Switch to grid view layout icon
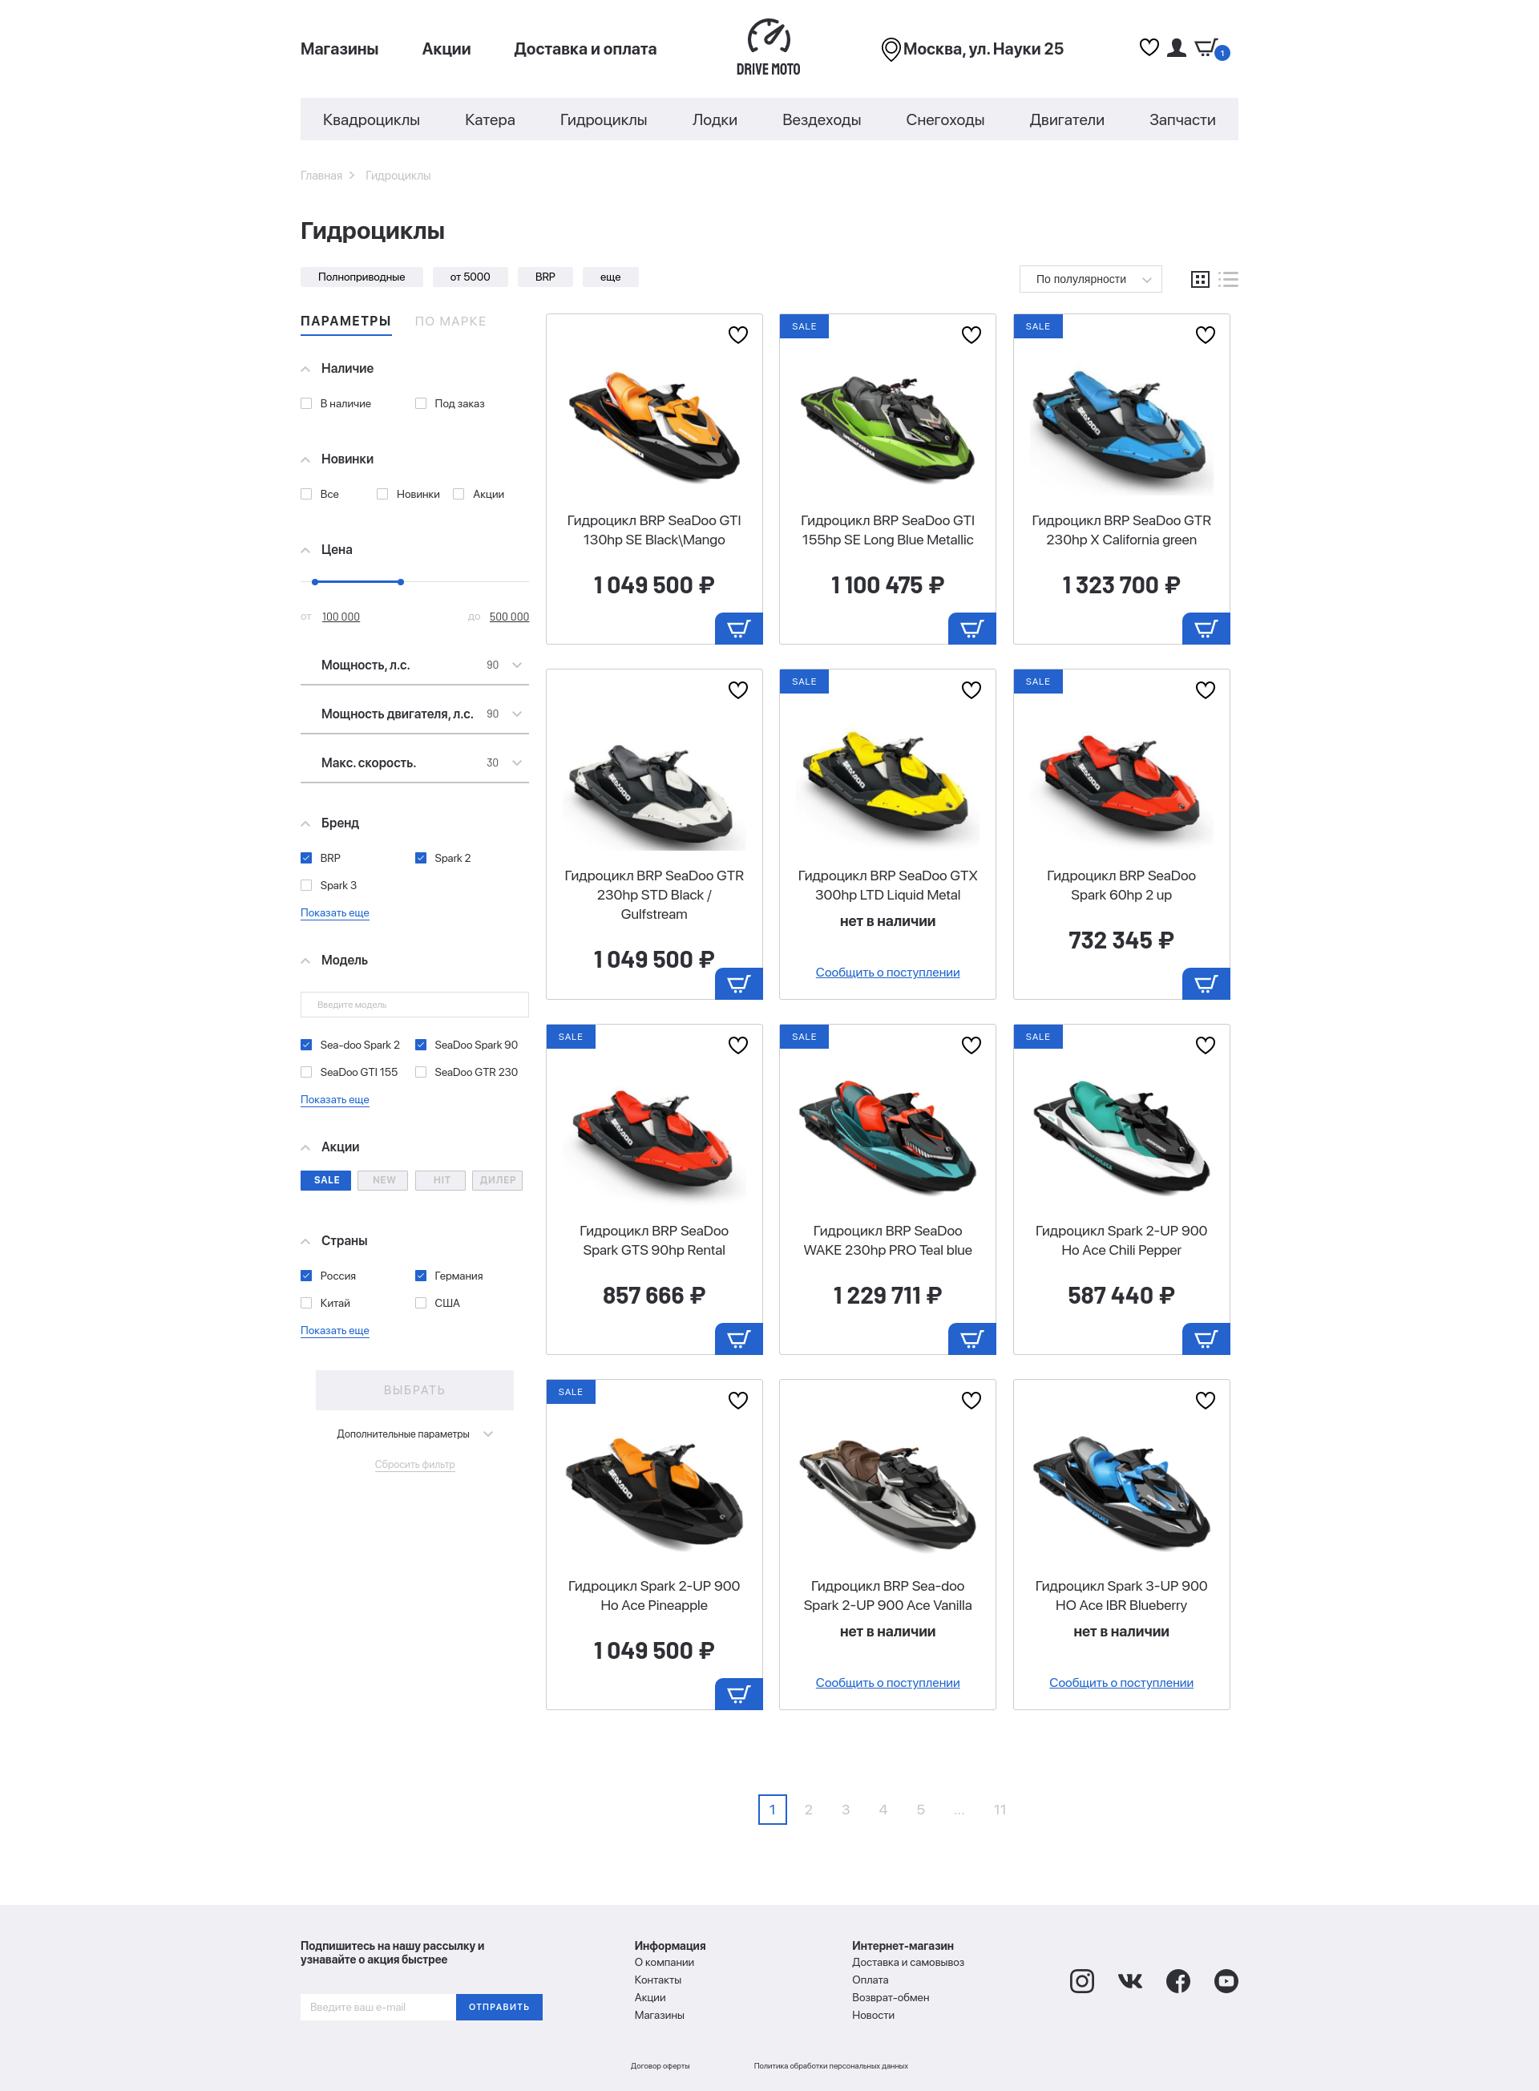This screenshot has height=2091, width=1539. pyautogui.click(x=1200, y=279)
